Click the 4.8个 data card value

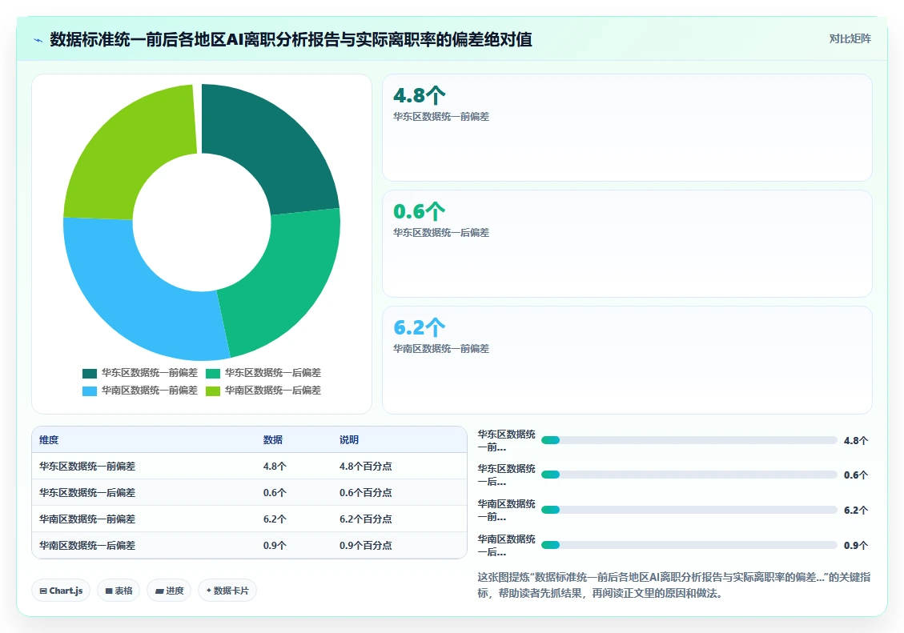[419, 95]
